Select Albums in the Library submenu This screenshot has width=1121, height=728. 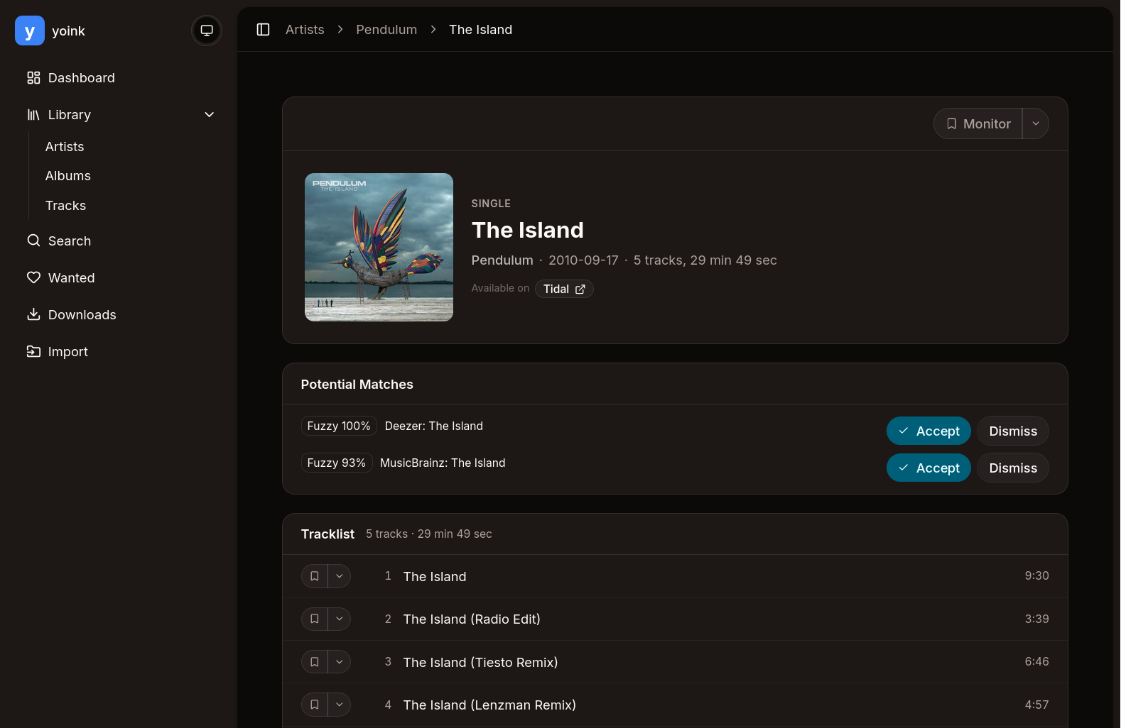[68, 176]
